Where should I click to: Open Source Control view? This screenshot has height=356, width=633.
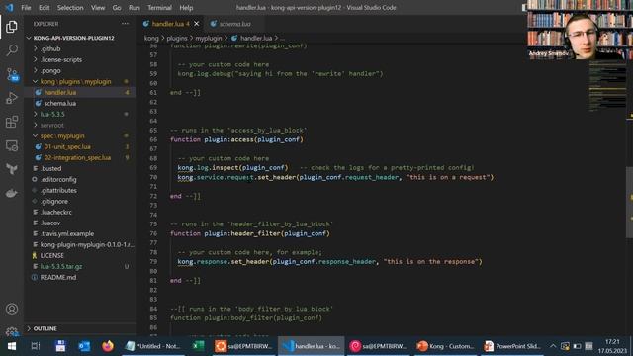pyautogui.click(x=12, y=75)
